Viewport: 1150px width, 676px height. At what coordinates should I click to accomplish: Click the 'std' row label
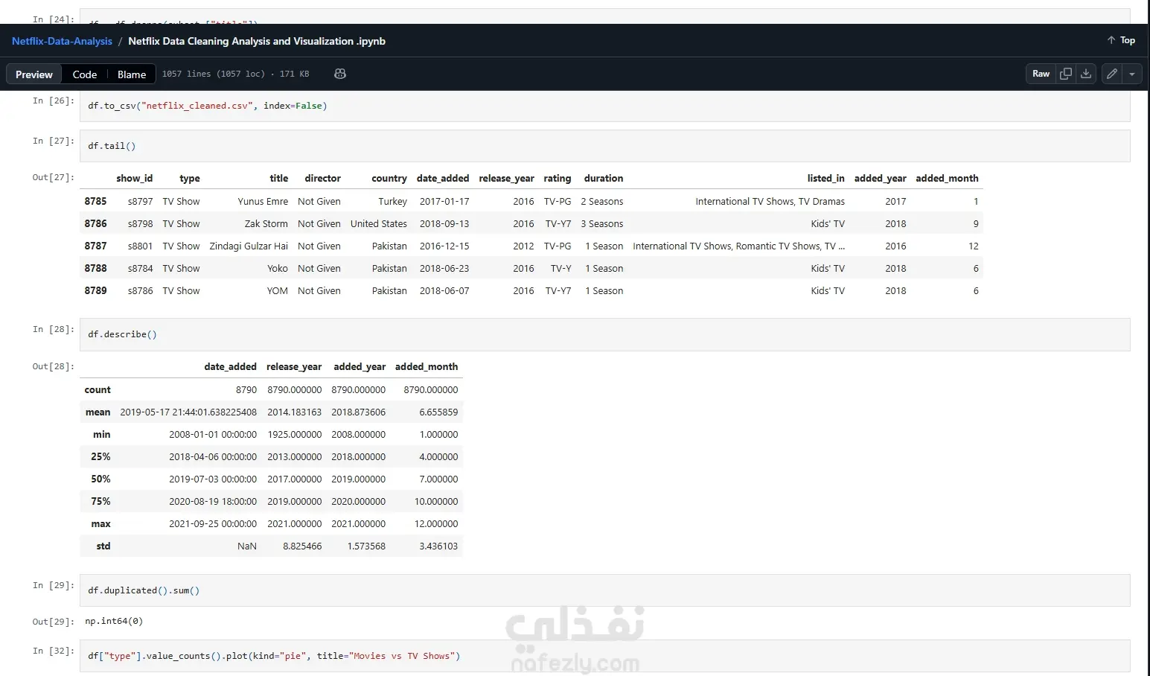point(103,546)
